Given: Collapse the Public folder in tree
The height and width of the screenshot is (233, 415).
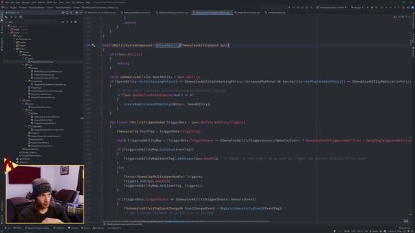Looking at the screenshot, I should [x=20, y=101].
